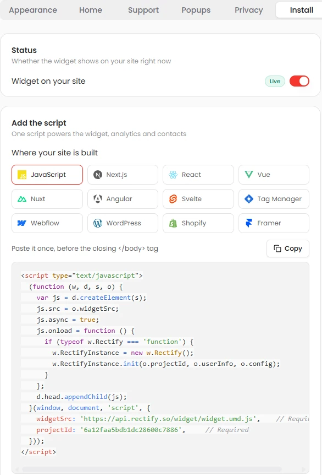Choose the Svelte platform label
The width and height of the screenshot is (322, 475).
pyautogui.click(x=192, y=199)
